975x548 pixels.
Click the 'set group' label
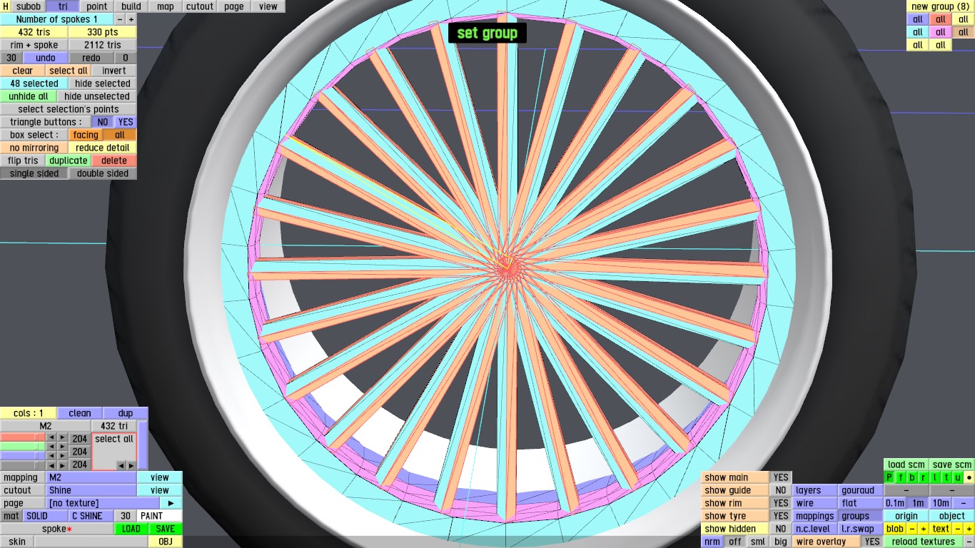point(487,33)
